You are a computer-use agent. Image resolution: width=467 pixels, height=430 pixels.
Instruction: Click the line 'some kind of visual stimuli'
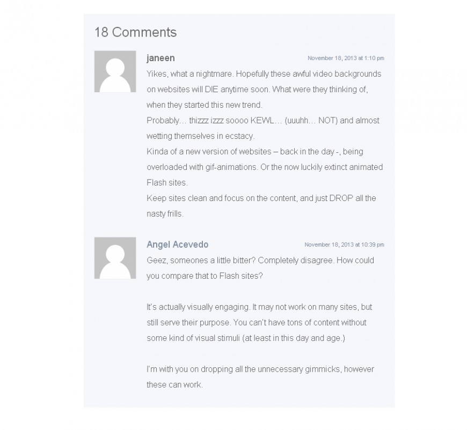tap(246, 338)
